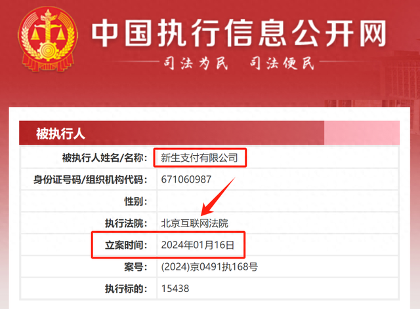
Task: Click the 立案时间 label
Action: point(126,245)
